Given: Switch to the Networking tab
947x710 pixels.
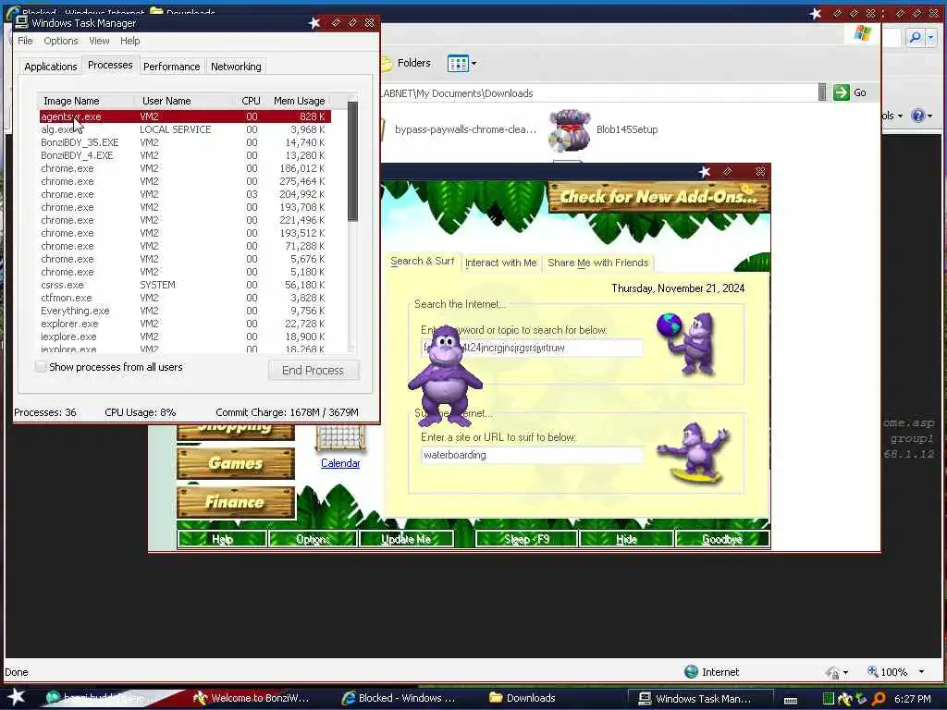Looking at the screenshot, I should coord(236,67).
